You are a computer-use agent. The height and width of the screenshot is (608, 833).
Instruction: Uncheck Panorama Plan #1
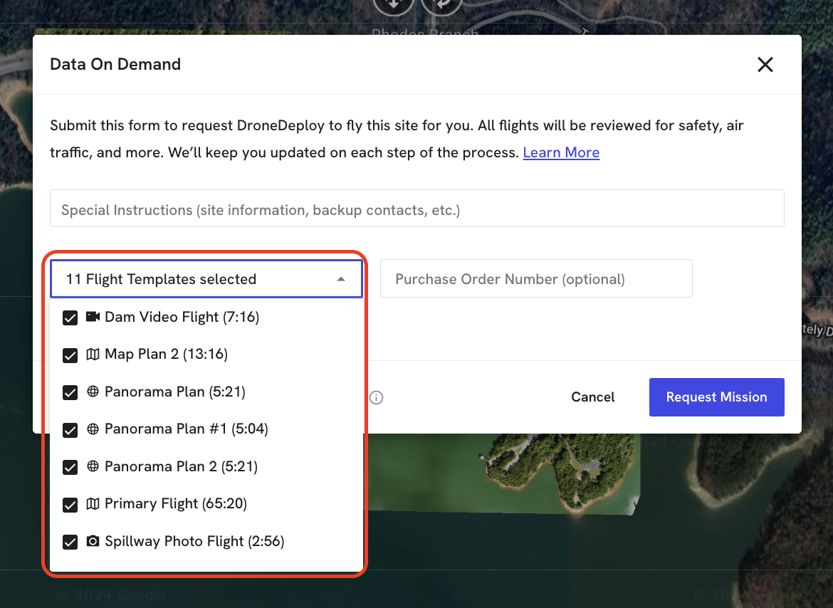pyautogui.click(x=70, y=429)
